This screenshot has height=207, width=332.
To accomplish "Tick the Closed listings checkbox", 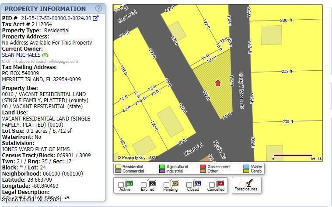I will (189, 185).
